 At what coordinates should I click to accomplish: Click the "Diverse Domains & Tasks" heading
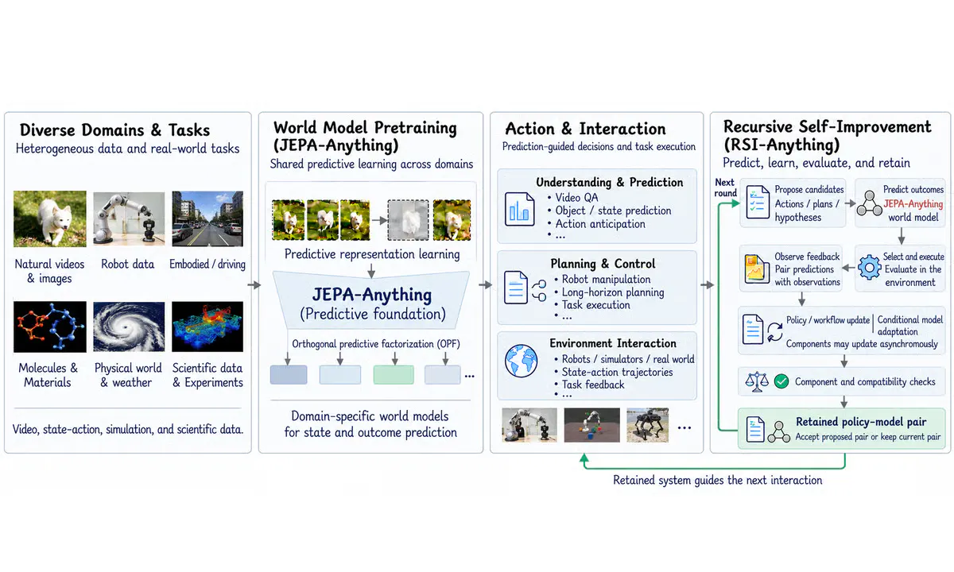pyautogui.click(x=115, y=130)
